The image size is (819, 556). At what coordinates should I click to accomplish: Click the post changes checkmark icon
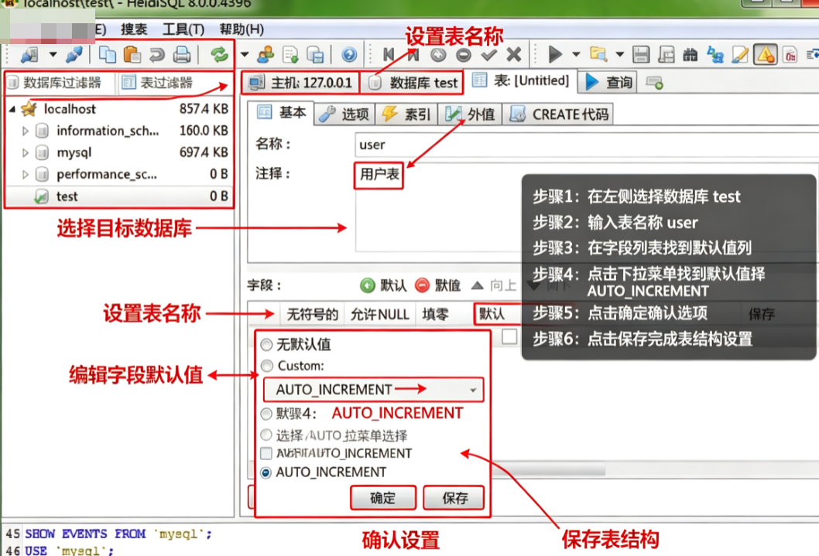coord(489,54)
